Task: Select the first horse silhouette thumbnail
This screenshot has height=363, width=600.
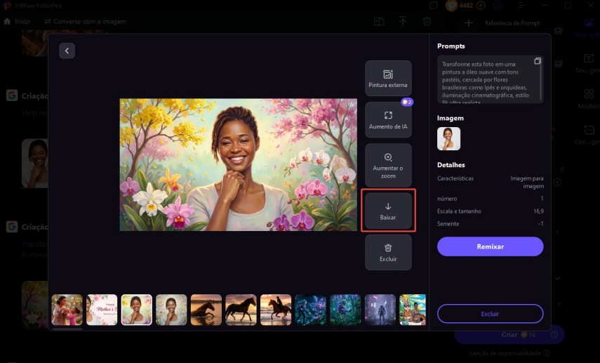Action: coord(206,310)
